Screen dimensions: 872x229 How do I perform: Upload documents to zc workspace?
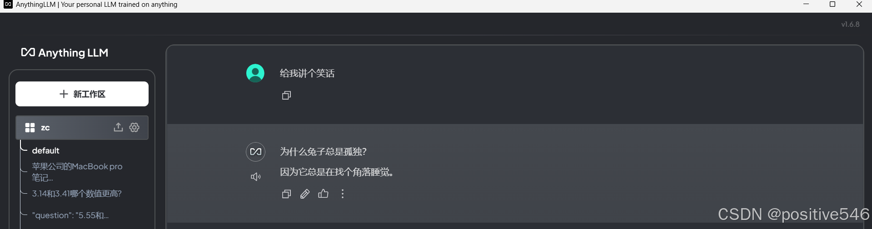118,127
